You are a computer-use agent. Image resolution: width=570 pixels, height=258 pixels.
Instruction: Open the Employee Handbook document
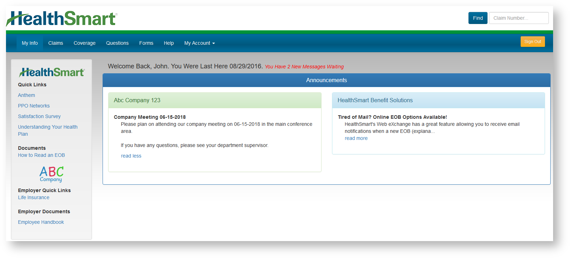(41, 222)
